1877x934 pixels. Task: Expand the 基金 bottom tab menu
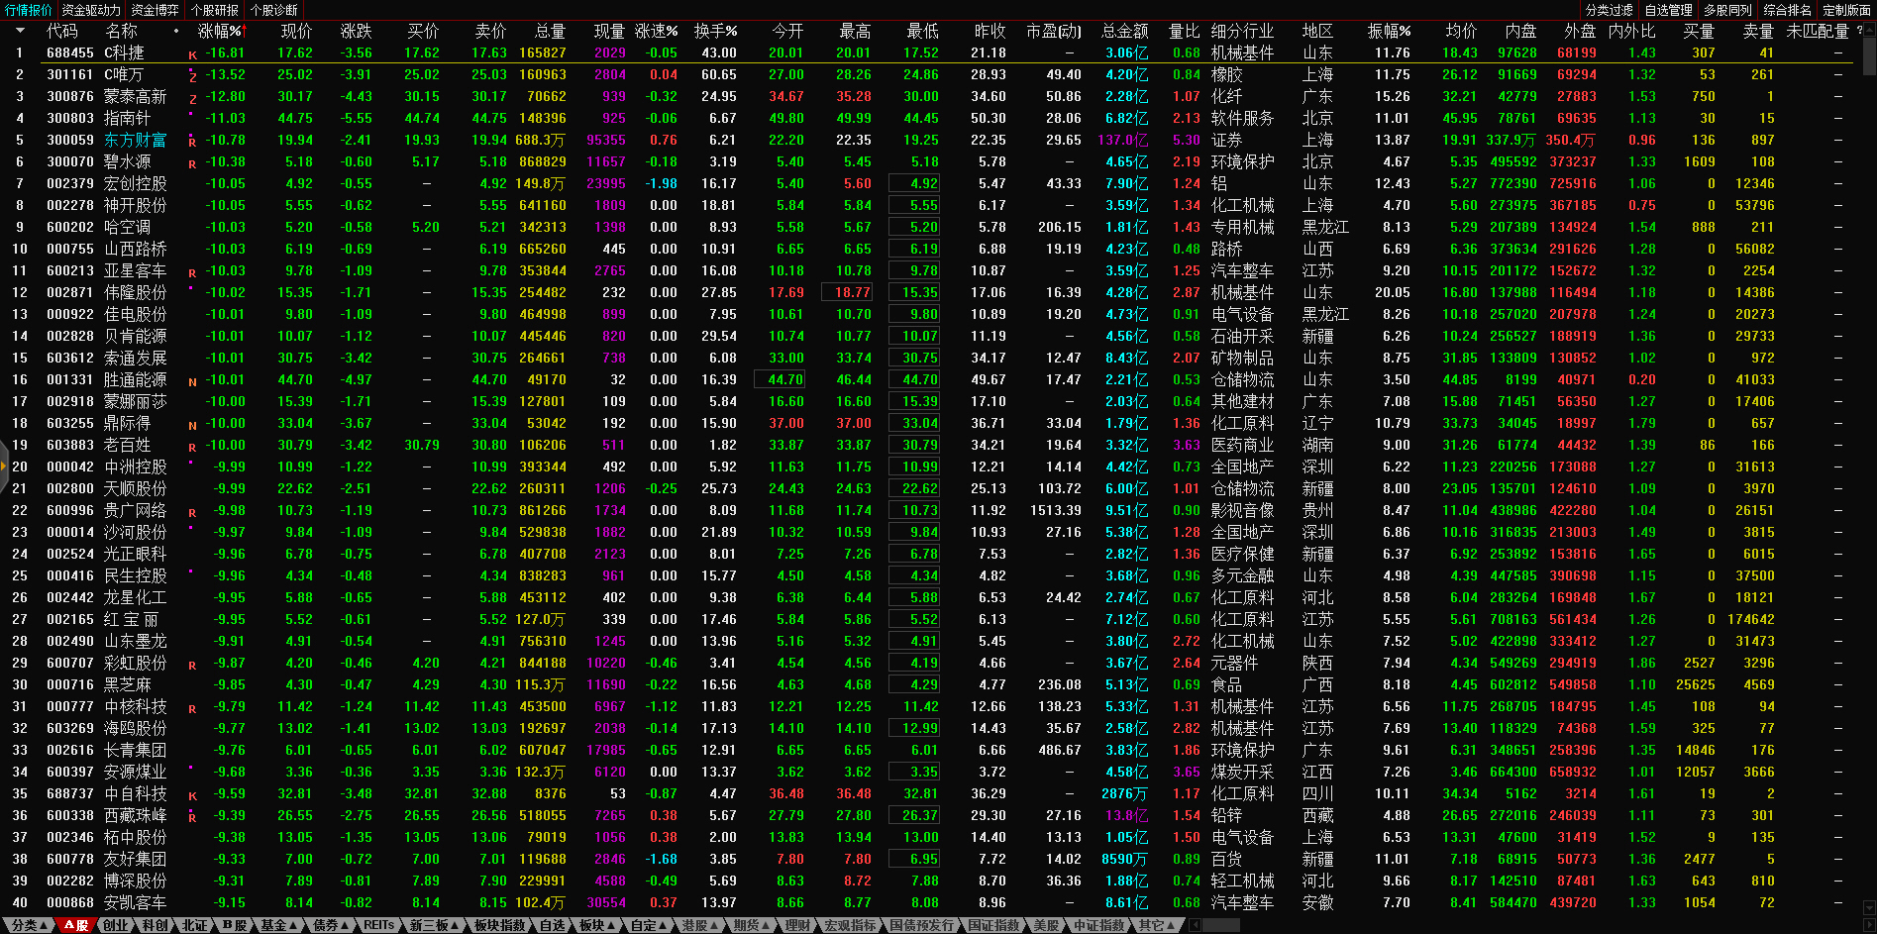(277, 925)
